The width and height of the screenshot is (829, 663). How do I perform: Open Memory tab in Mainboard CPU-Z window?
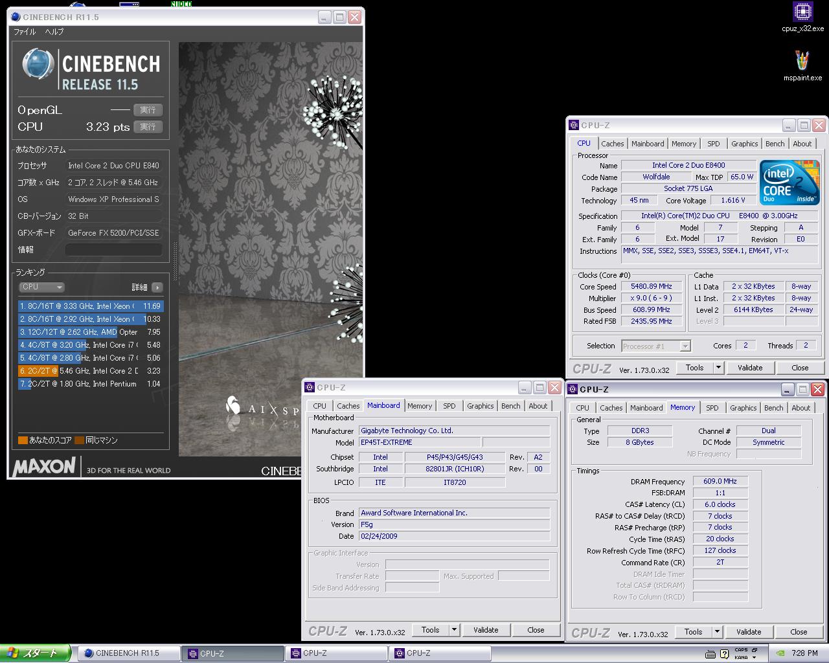[420, 406]
